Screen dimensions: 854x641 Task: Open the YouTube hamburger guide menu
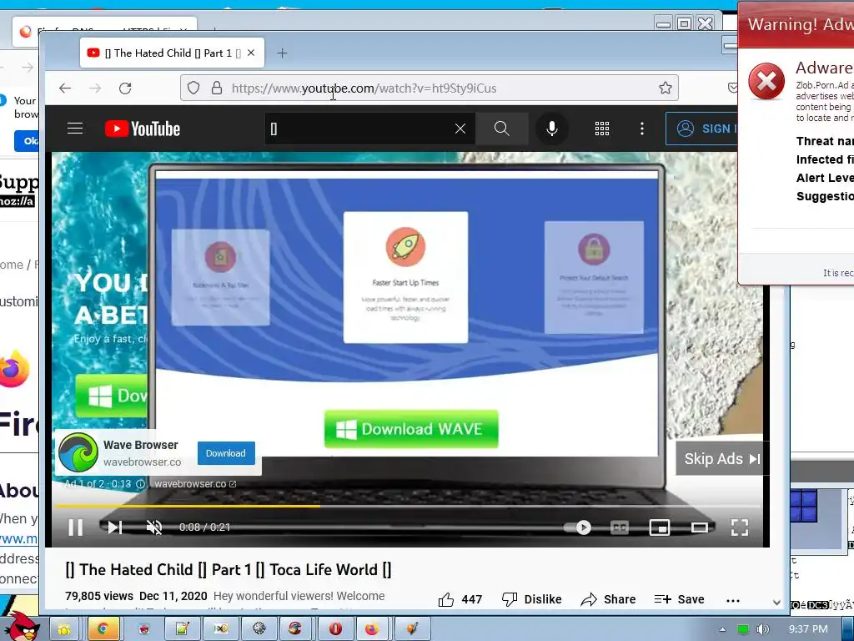(75, 129)
